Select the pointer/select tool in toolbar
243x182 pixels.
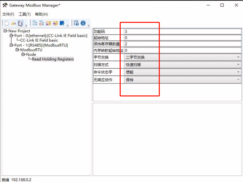pos(20,23)
